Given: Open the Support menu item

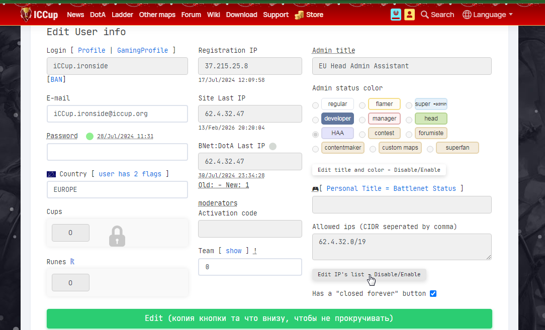Looking at the screenshot, I should coord(276,15).
